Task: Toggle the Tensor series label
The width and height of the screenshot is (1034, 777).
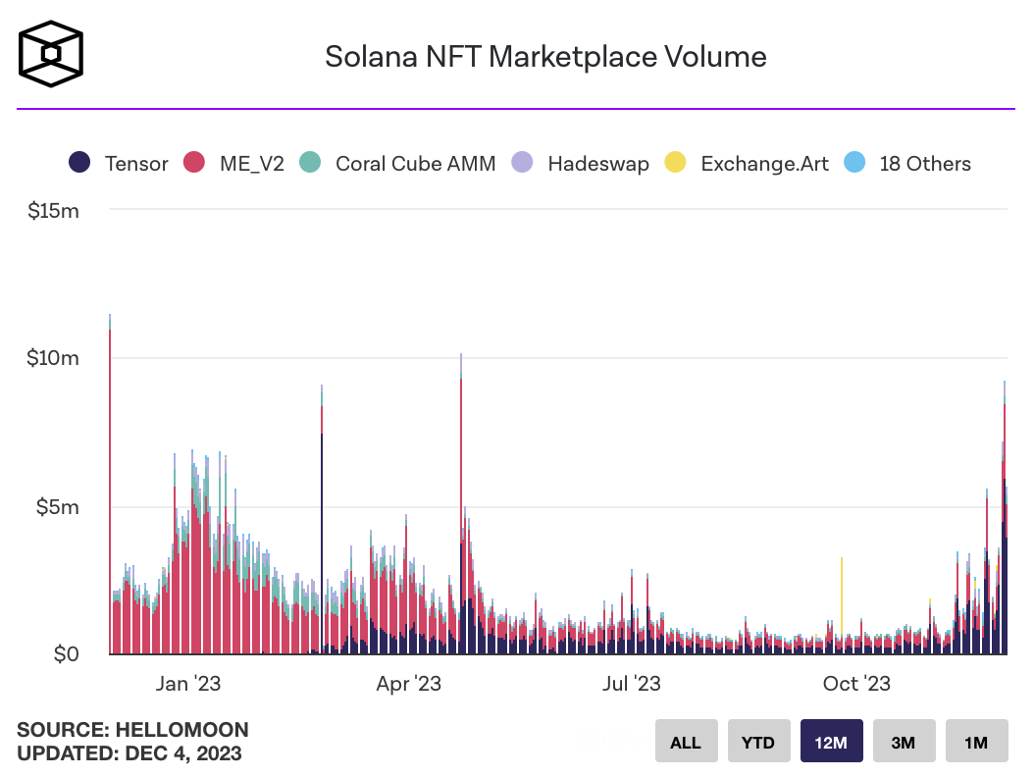Action: coord(136,164)
